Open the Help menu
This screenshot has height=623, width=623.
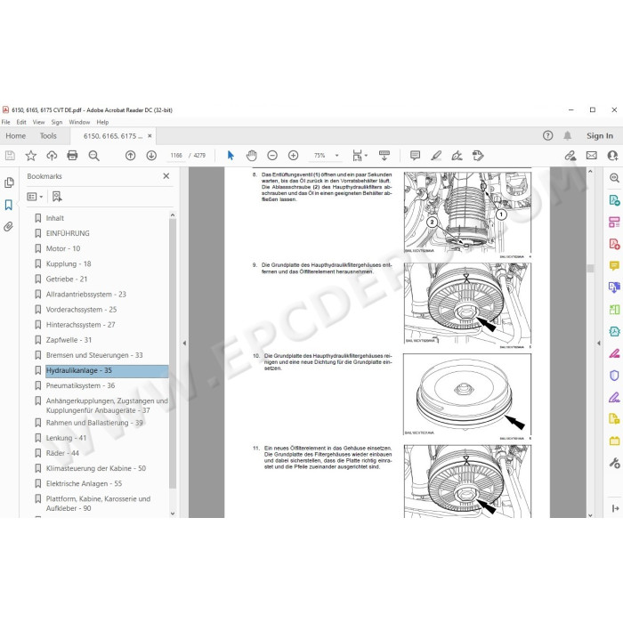point(102,123)
